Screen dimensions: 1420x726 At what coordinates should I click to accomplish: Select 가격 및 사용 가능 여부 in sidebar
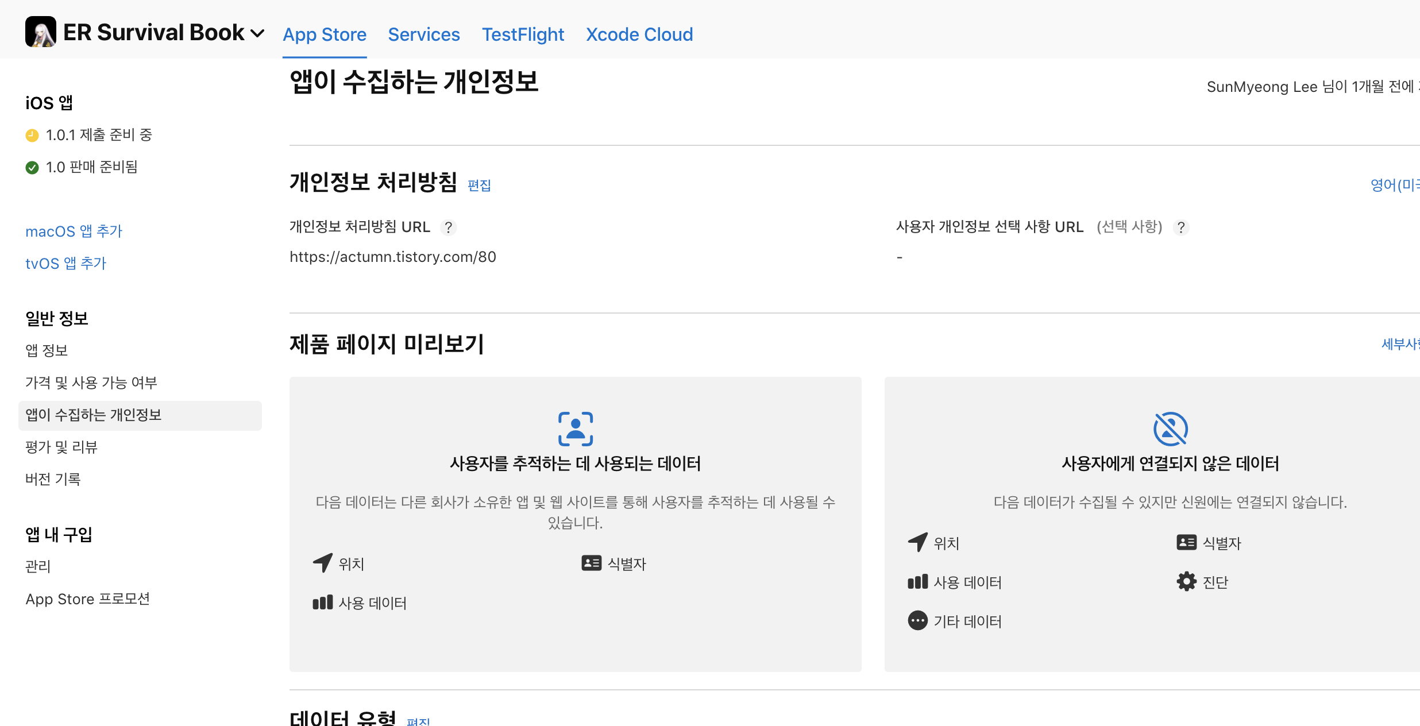click(x=91, y=383)
